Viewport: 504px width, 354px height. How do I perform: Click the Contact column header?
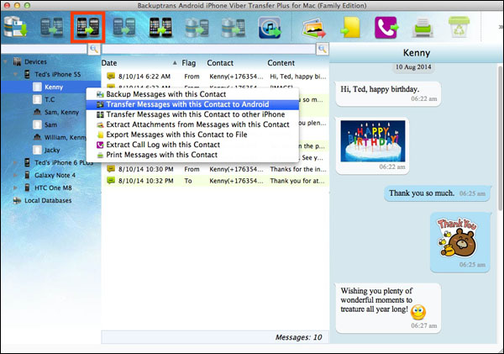(x=220, y=63)
